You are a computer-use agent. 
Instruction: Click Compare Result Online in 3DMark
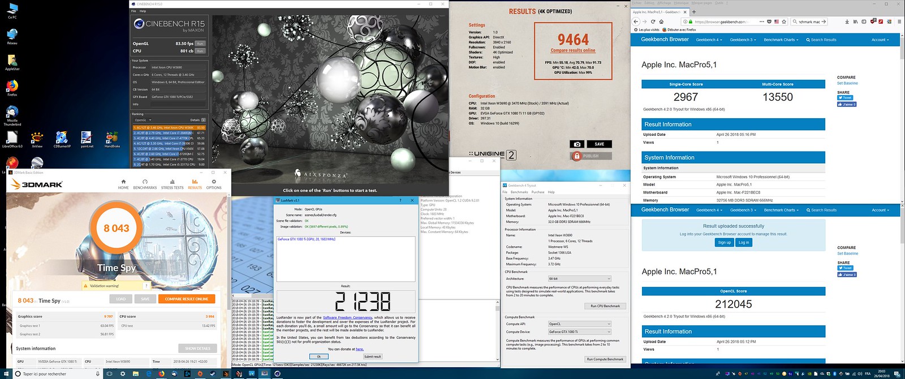coord(187,299)
